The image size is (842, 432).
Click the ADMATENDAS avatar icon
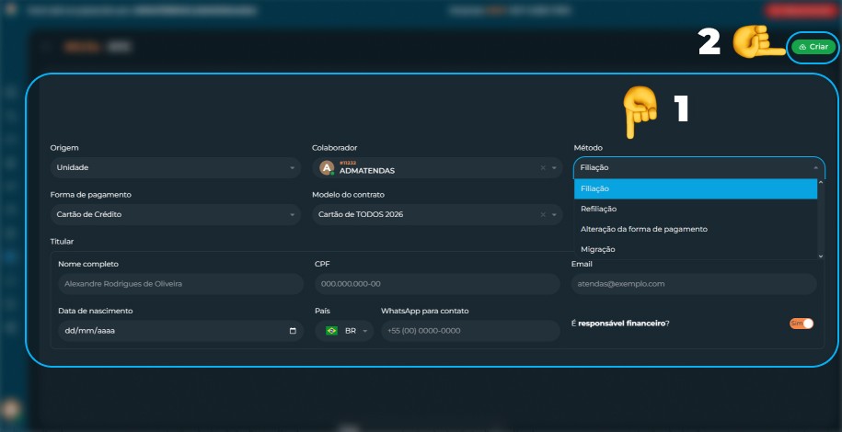[327, 167]
